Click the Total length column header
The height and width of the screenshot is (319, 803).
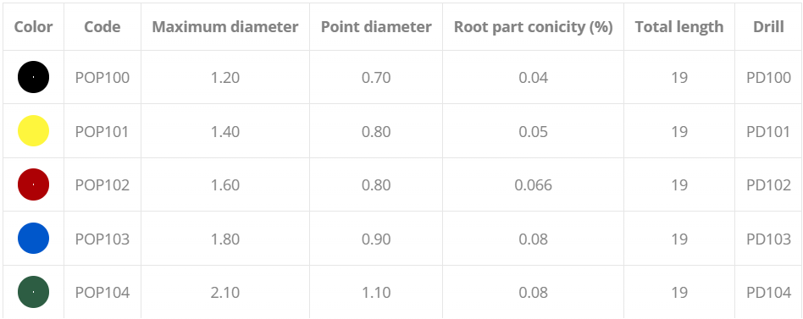click(679, 27)
